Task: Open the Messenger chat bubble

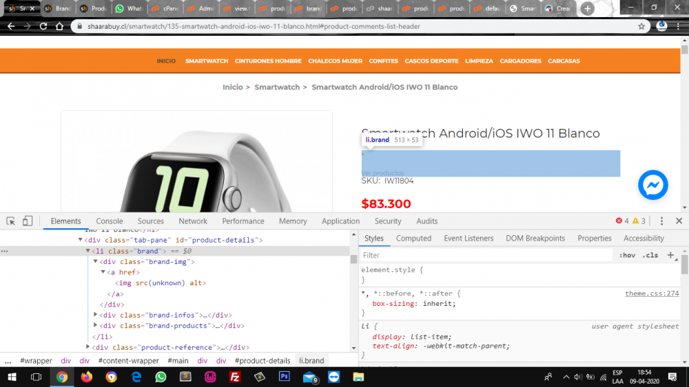Action: pos(652,185)
